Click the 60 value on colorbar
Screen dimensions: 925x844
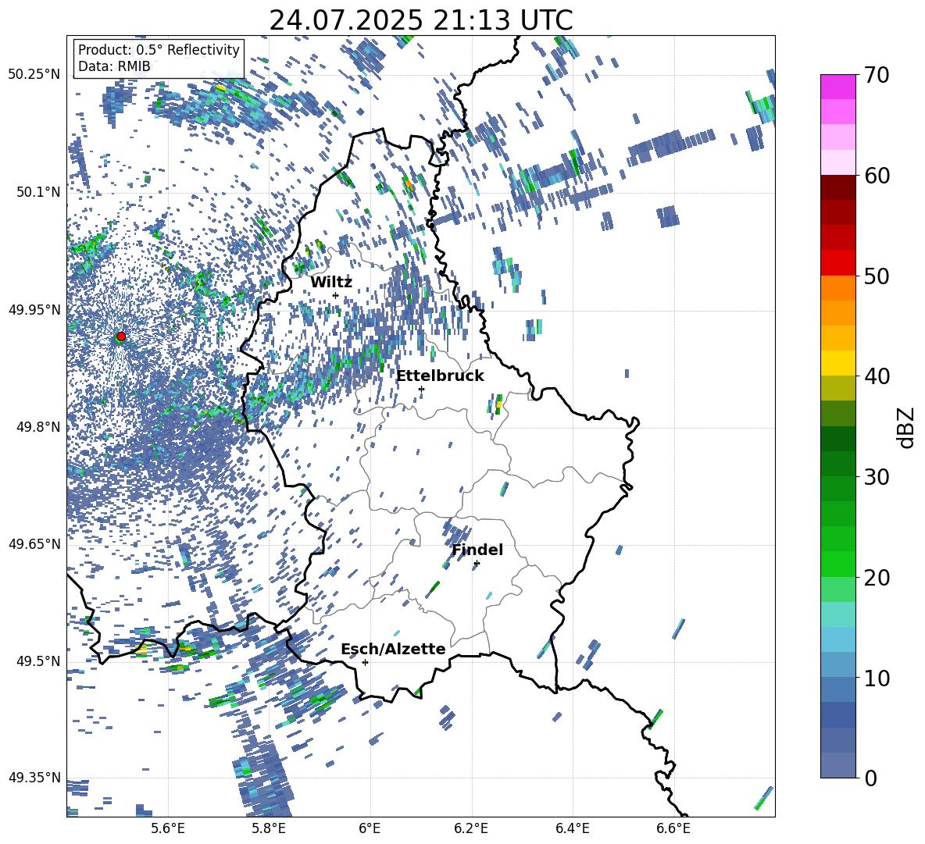point(877,176)
